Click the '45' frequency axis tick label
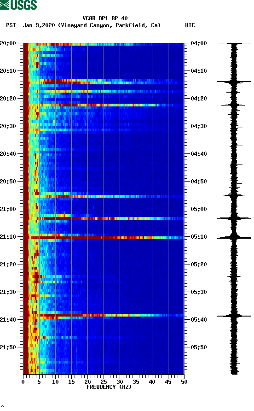Viewport: 254px width, 411px height. coord(168,382)
